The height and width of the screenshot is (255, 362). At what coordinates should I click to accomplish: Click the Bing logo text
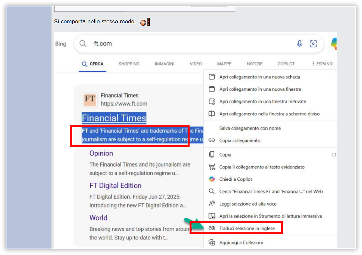click(61, 44)
